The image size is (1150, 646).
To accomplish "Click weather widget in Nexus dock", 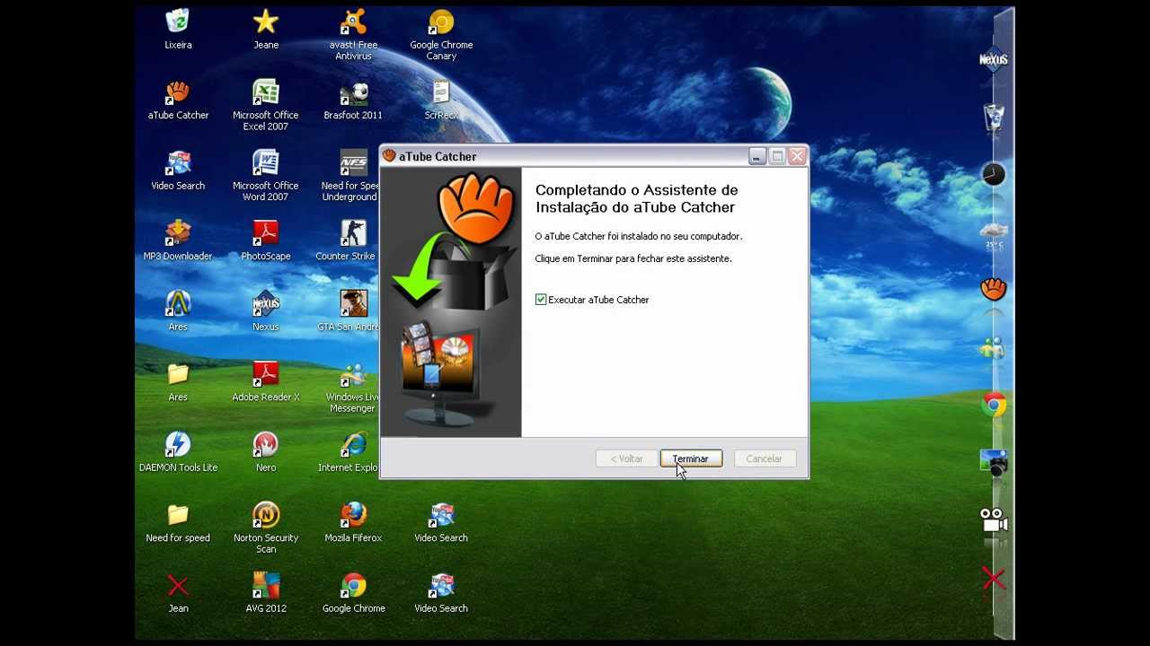I will coord(993,233).
